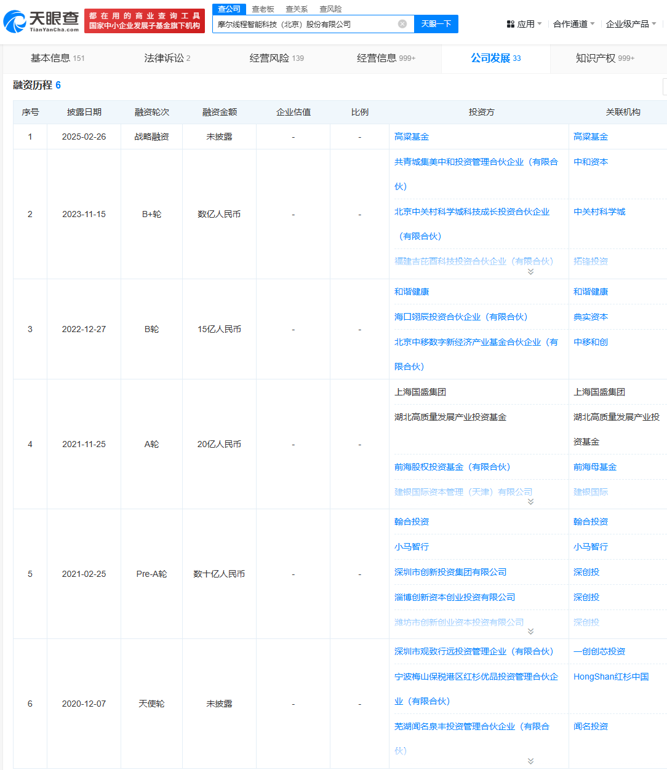Open the 企业级产品 dropdown
Screen dimensions: 667x770
tap(631, 24)
